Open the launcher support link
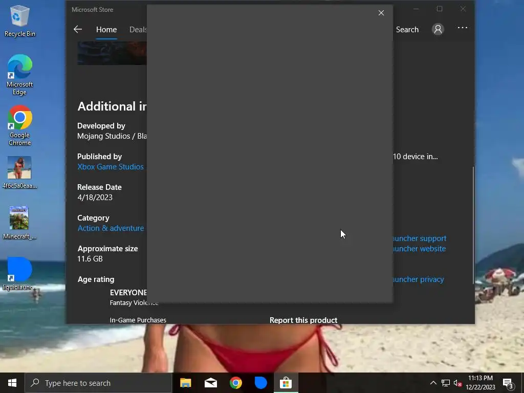Screen dimensions: 524x393 (420, 238)
